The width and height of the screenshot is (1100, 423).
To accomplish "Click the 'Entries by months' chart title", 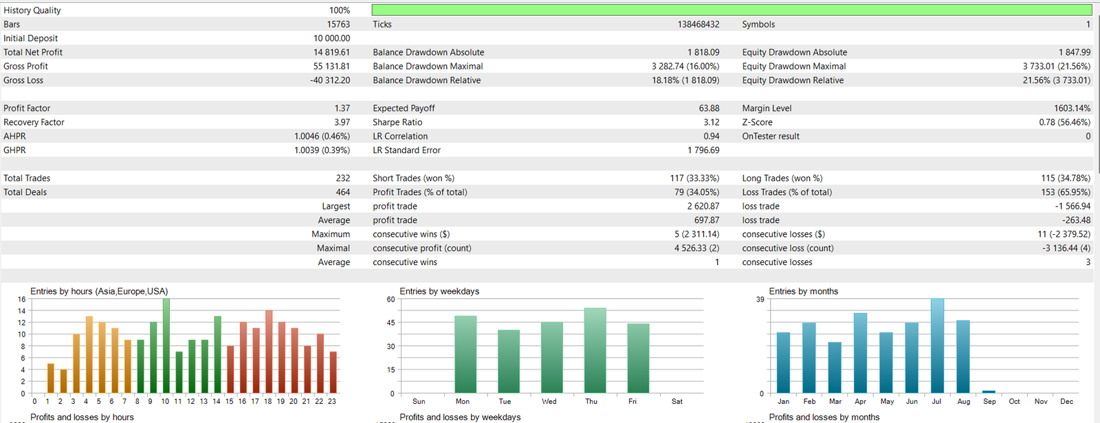I will 804,291.
